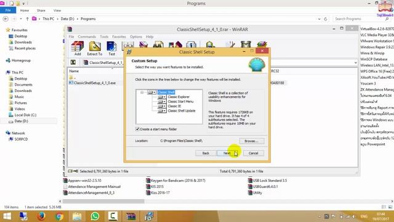
Task: Select ClassicShellSetup_4_1_0.exe in WinRAR list
Action: [x=95, y=83]
